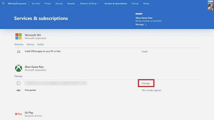Click Manage under Xbox Game Pass title
The height and width of the screenshot is (120, 214).
(18, 76)
